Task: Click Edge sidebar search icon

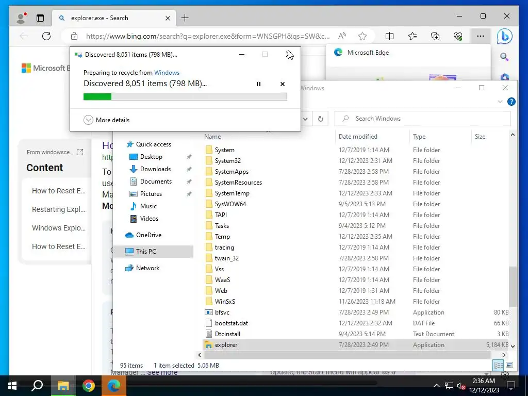Action: [504, 57]
